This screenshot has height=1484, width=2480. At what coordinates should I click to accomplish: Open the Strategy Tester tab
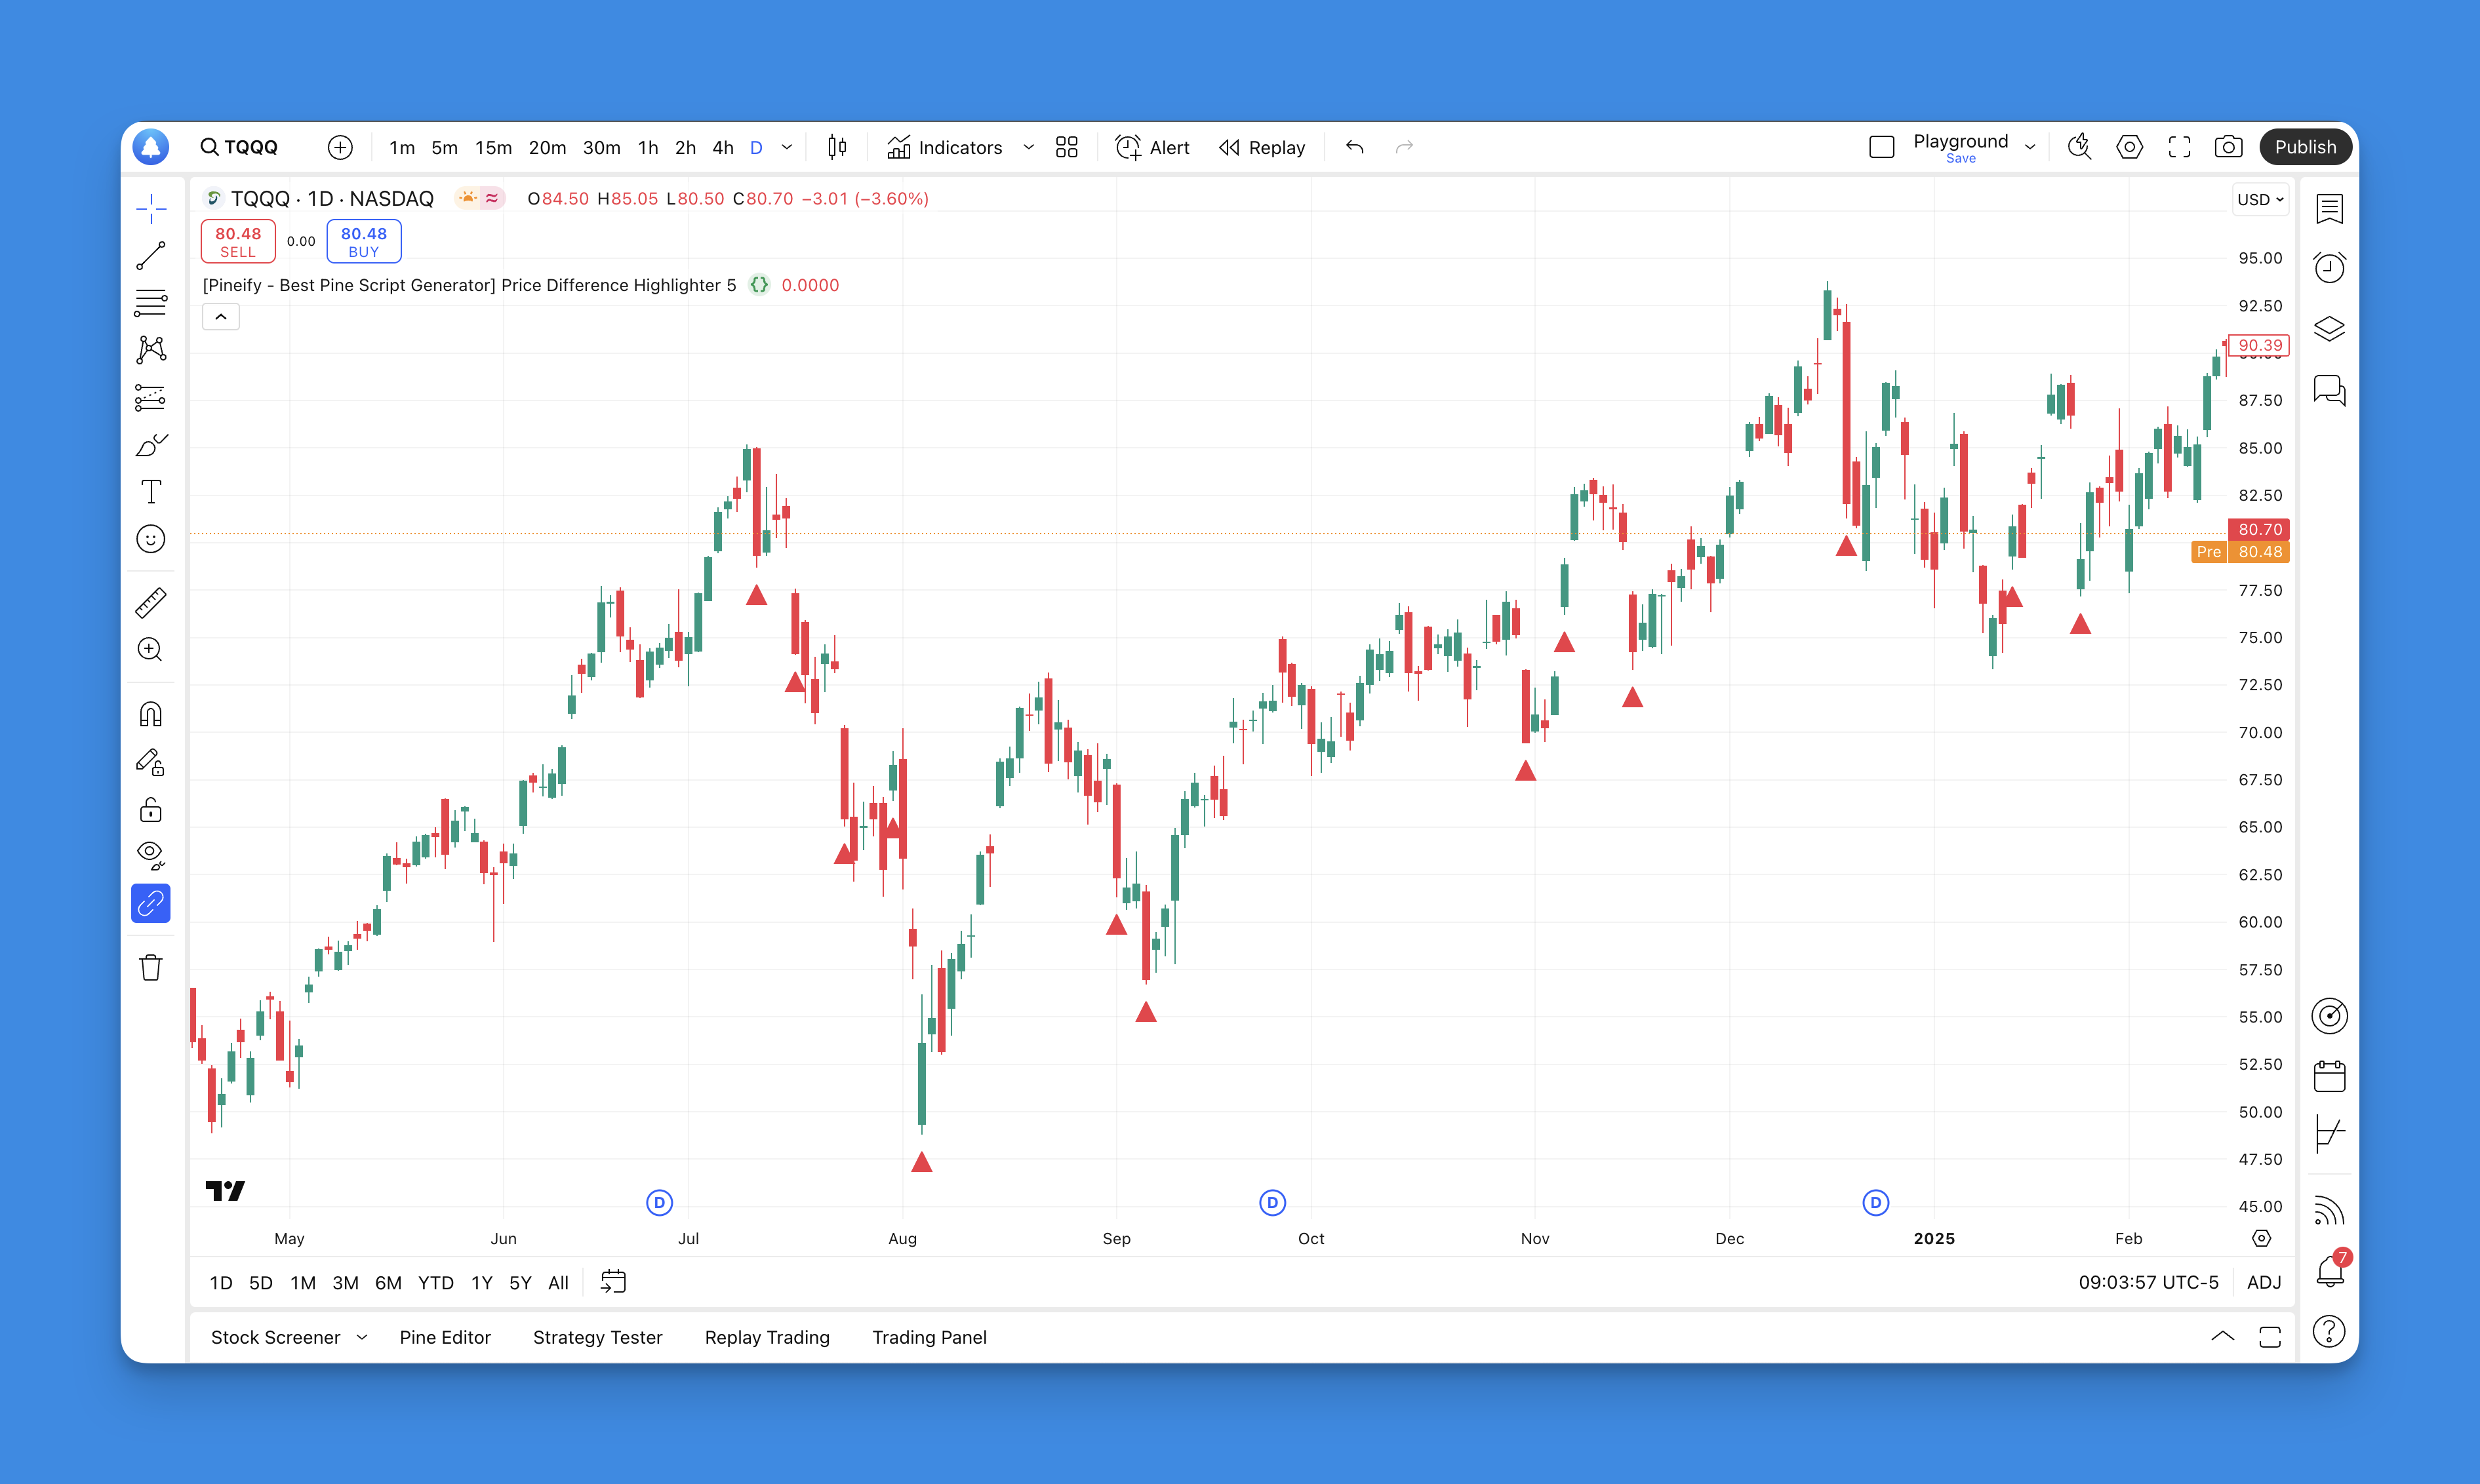pos(597,1338)
